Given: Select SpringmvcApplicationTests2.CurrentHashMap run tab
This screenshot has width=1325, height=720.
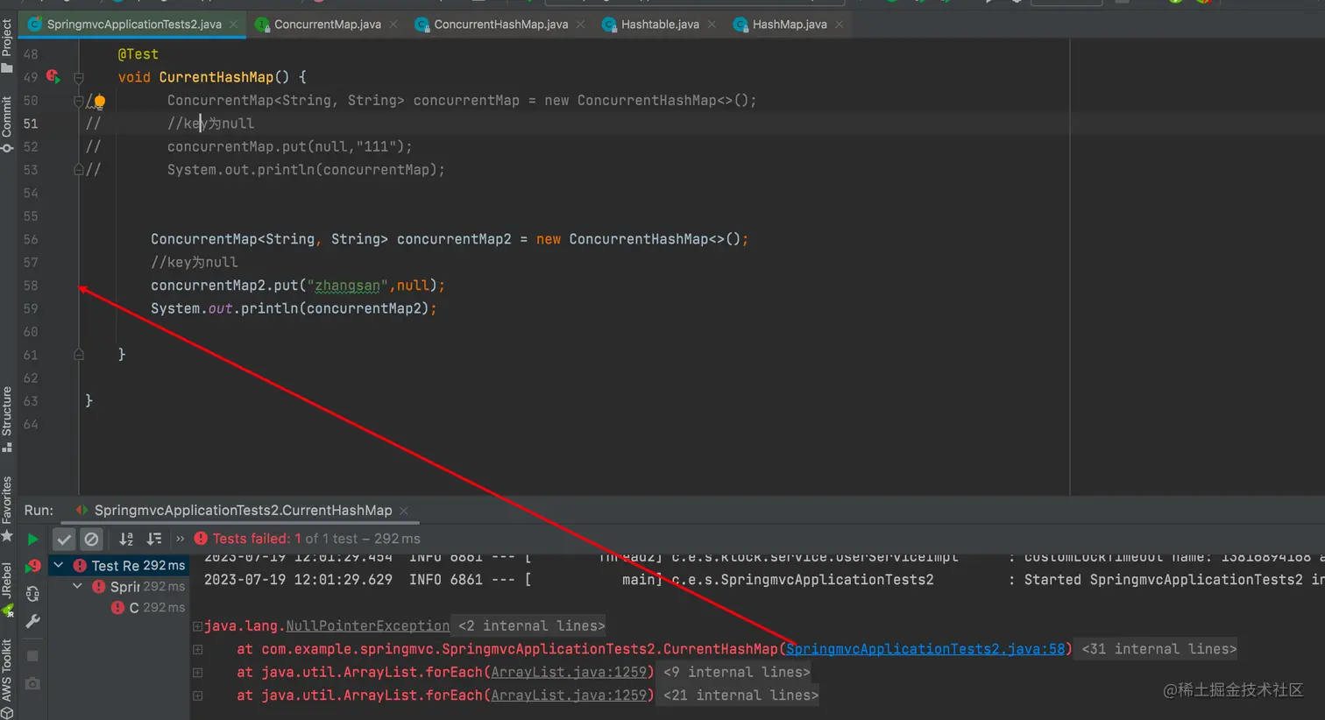Looking at the screenshot, I should (243, 510).
